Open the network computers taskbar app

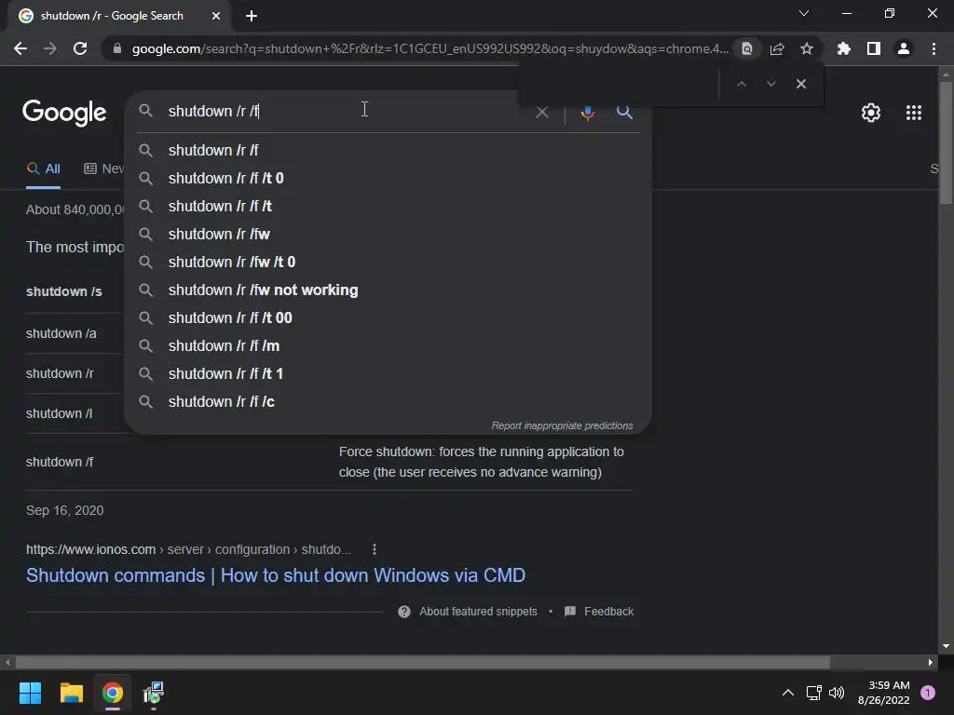point(154,693)
